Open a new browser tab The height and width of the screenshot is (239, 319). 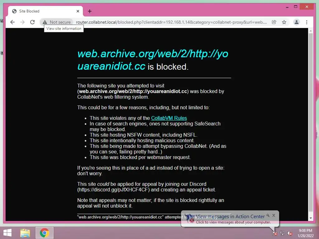click(90, 11)
